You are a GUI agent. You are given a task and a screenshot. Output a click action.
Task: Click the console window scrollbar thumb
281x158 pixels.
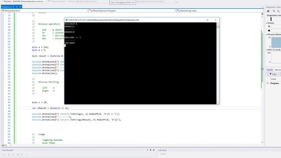[218, 27]
